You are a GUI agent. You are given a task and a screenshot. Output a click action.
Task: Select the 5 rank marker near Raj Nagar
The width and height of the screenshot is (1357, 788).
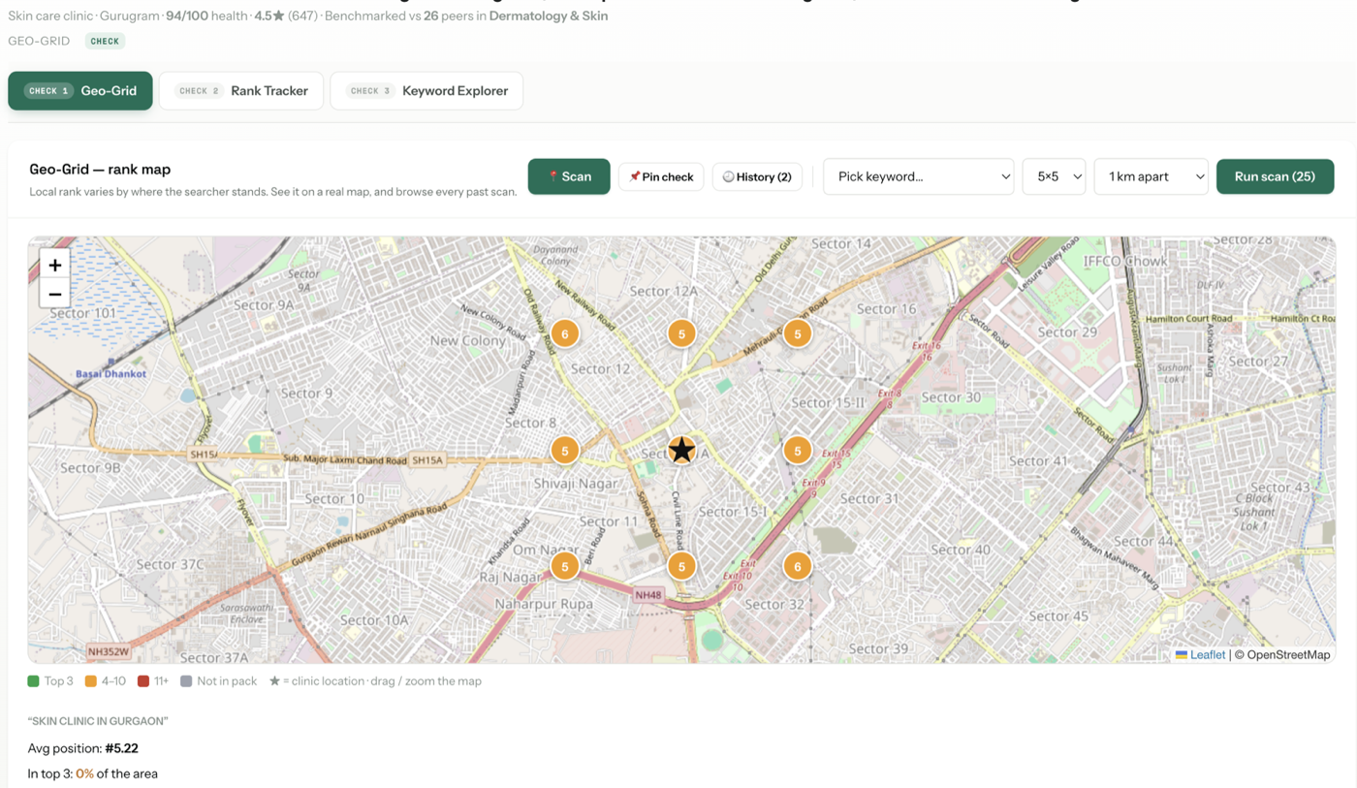pyautogui.click(x=565, y=567)
